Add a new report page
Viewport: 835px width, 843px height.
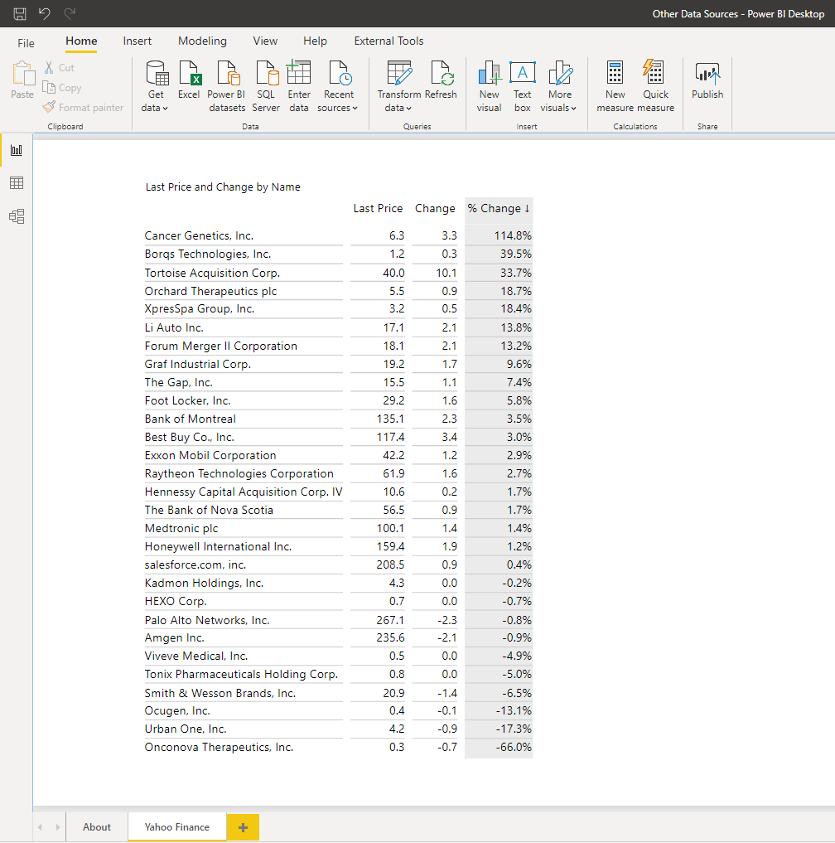243,827
